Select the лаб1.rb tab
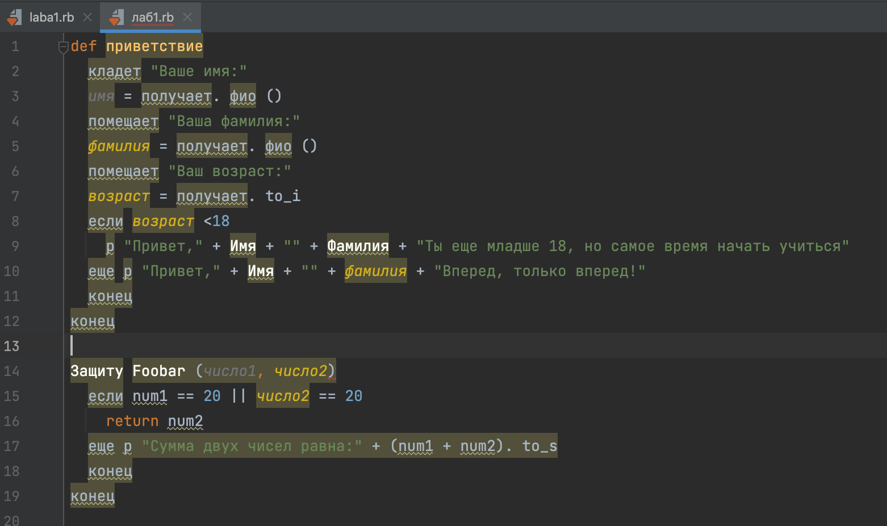This screenshot has width=887, height=526. coord(152,18)
